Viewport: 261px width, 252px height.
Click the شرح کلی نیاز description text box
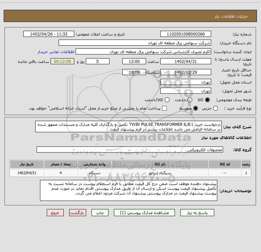click(128, 127)
